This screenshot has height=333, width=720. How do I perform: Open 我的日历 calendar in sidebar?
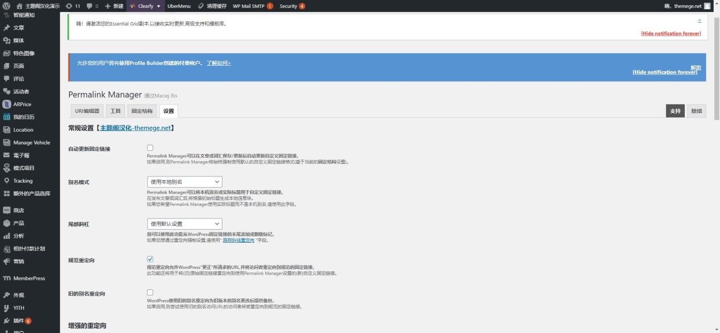25,117
